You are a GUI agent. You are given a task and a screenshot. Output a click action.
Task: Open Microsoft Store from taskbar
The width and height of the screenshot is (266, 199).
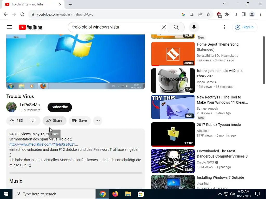[x=141, y=194]
